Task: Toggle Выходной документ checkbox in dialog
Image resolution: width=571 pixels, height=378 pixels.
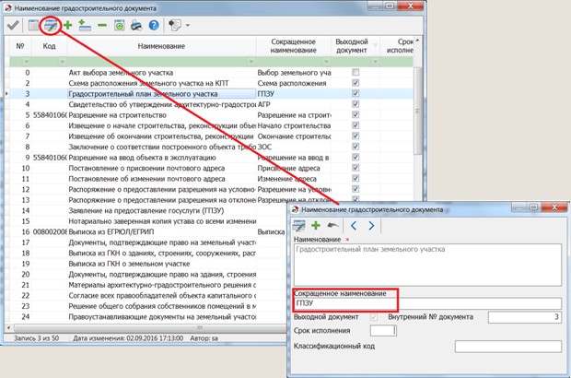Action: coord(372,317)
